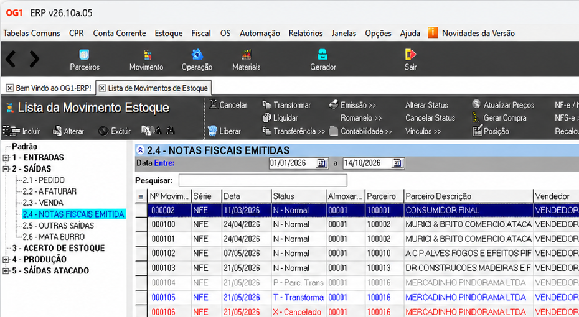Sort by Parceiro Descrição column header
Image resolution: width=579 pixels, height=317 pixels.
(x=468, y=196)
